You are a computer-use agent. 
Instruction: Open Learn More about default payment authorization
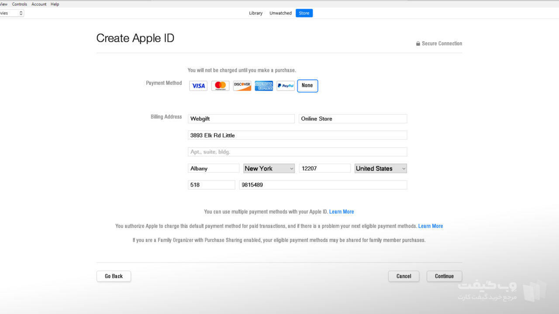(431, 226)
